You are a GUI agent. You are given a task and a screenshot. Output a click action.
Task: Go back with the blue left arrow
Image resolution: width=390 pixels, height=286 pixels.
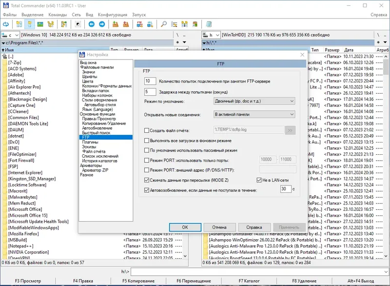point(92,24)
